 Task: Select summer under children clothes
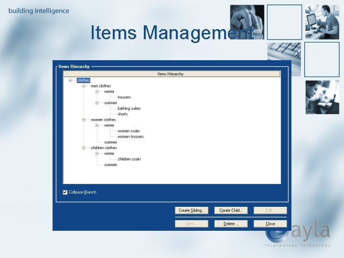pos(110,165)
